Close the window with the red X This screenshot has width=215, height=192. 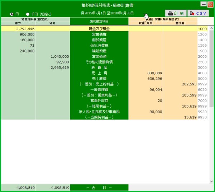click(x=210, y=5)
